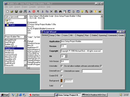Click the Paste clipboard icon
Screen dimensions: 130x97
(x=56, y=12)
